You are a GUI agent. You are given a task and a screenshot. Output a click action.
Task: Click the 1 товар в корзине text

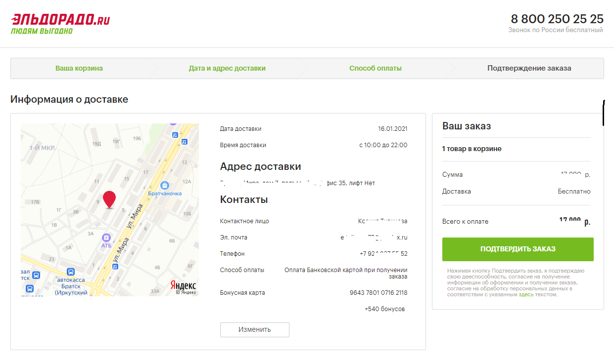pos(472,149)
